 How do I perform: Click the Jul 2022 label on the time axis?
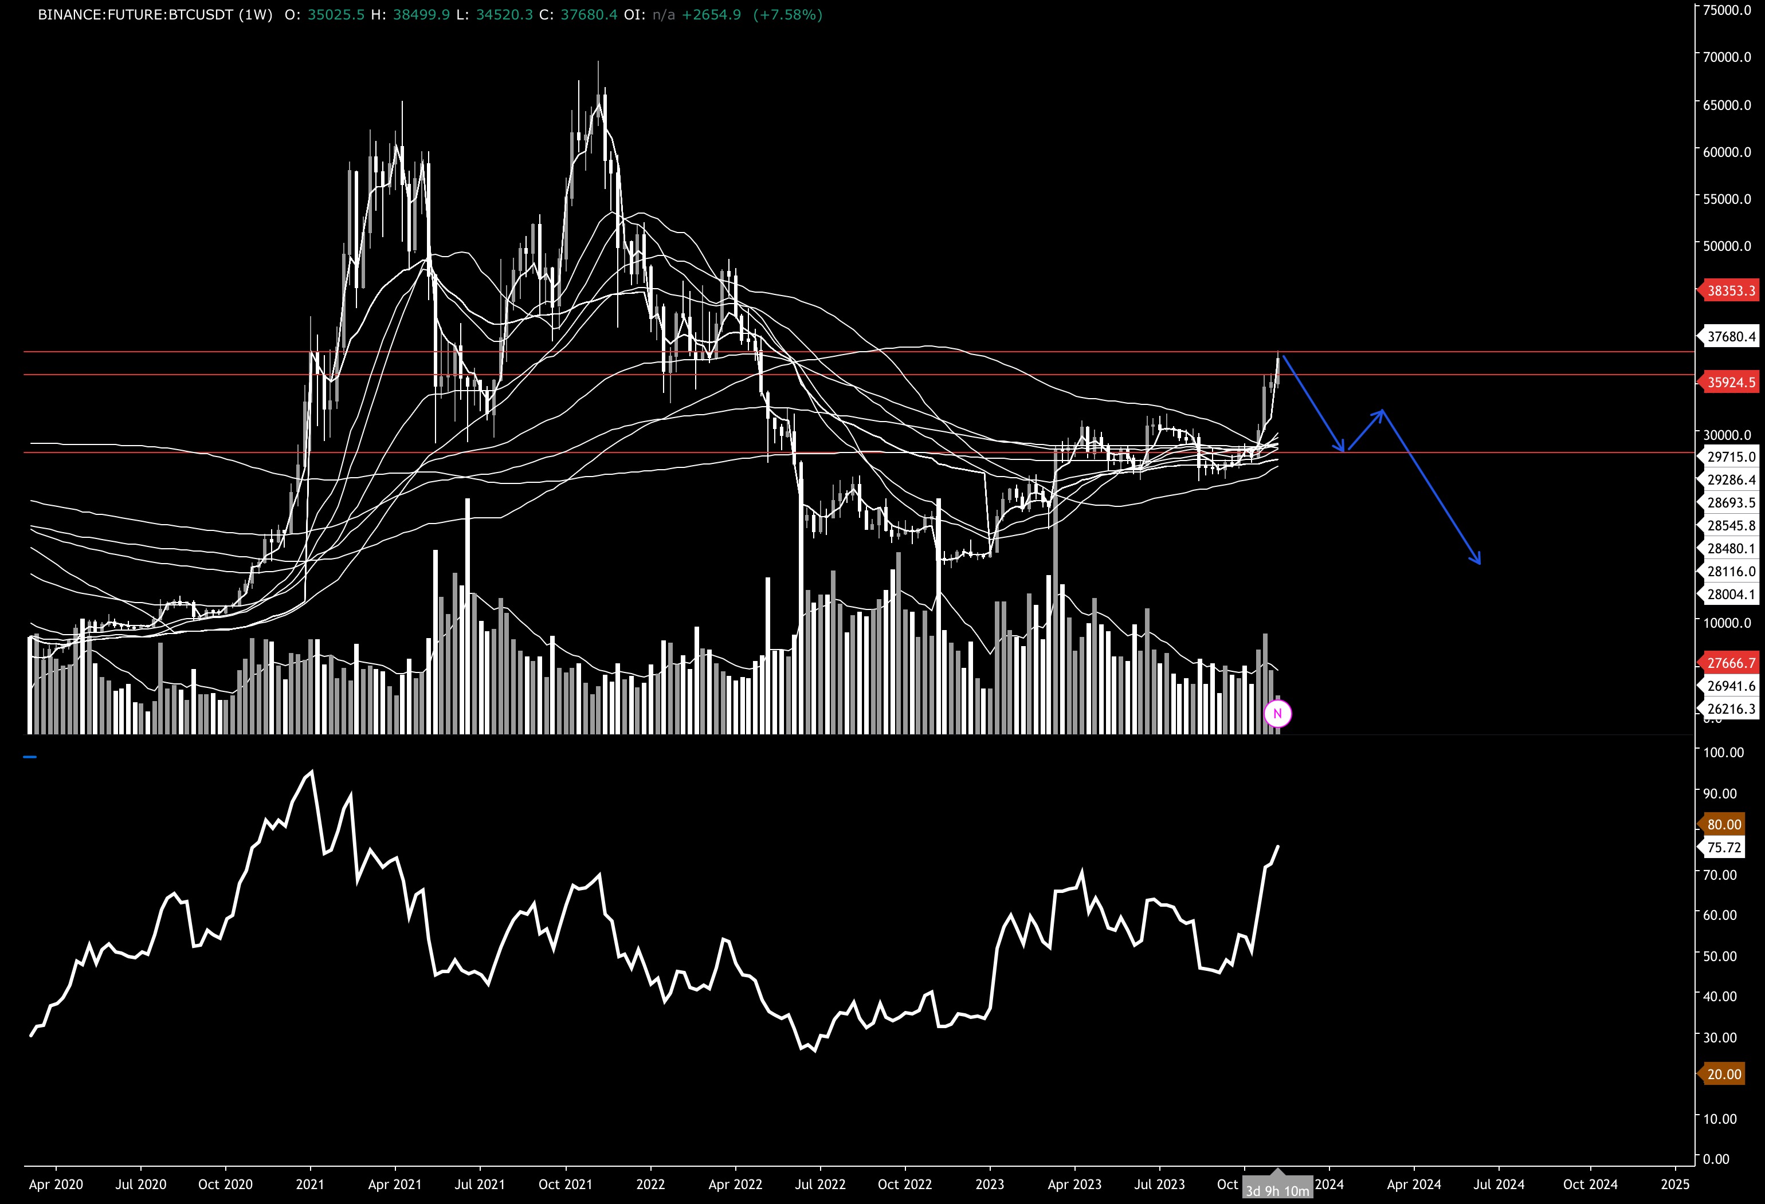point(820,1185)
